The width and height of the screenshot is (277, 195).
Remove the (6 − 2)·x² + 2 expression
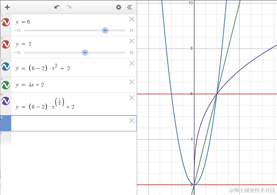coord(132,63)
